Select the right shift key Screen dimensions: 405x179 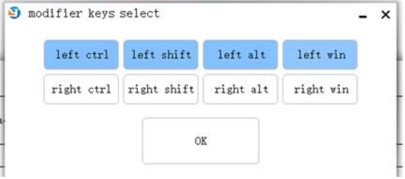[x=161, y=89]
